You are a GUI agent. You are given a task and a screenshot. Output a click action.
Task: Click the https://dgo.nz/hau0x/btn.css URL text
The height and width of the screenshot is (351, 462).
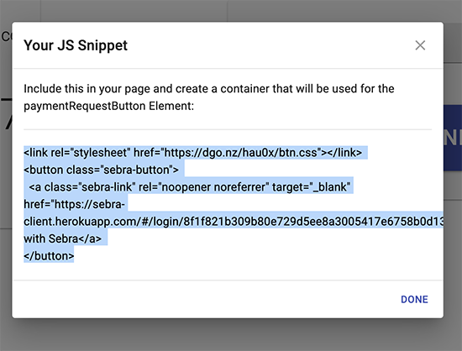coord(240,153)
